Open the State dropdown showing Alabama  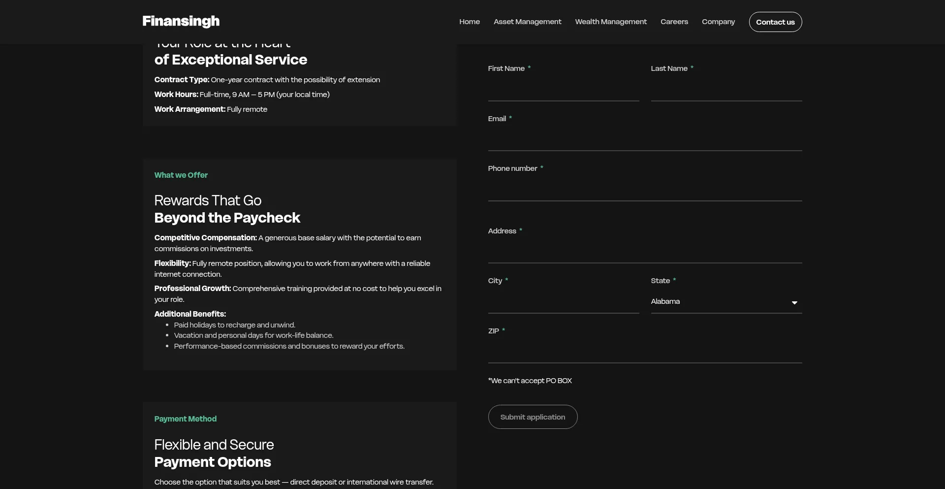(x=719, y=302)
